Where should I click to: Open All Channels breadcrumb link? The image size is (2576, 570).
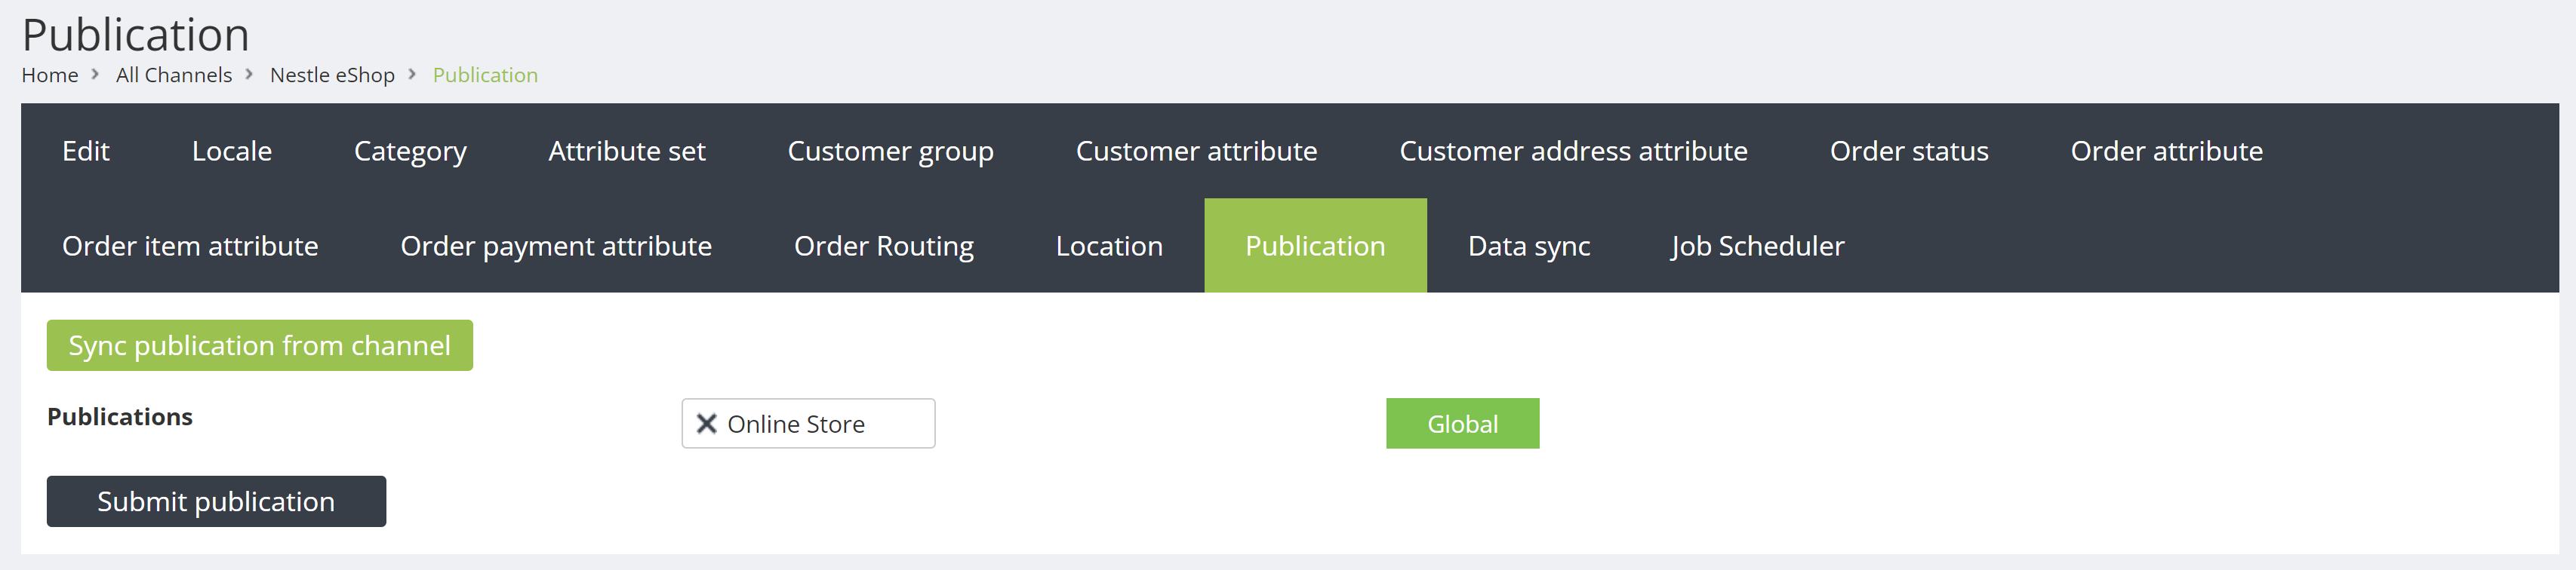(174, 75)
